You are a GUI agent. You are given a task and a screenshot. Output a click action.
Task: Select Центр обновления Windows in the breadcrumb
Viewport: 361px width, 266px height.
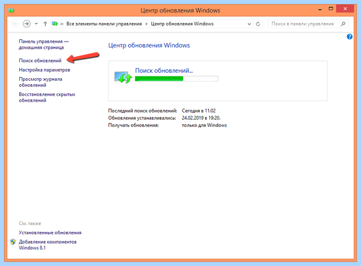click(182, 23)
